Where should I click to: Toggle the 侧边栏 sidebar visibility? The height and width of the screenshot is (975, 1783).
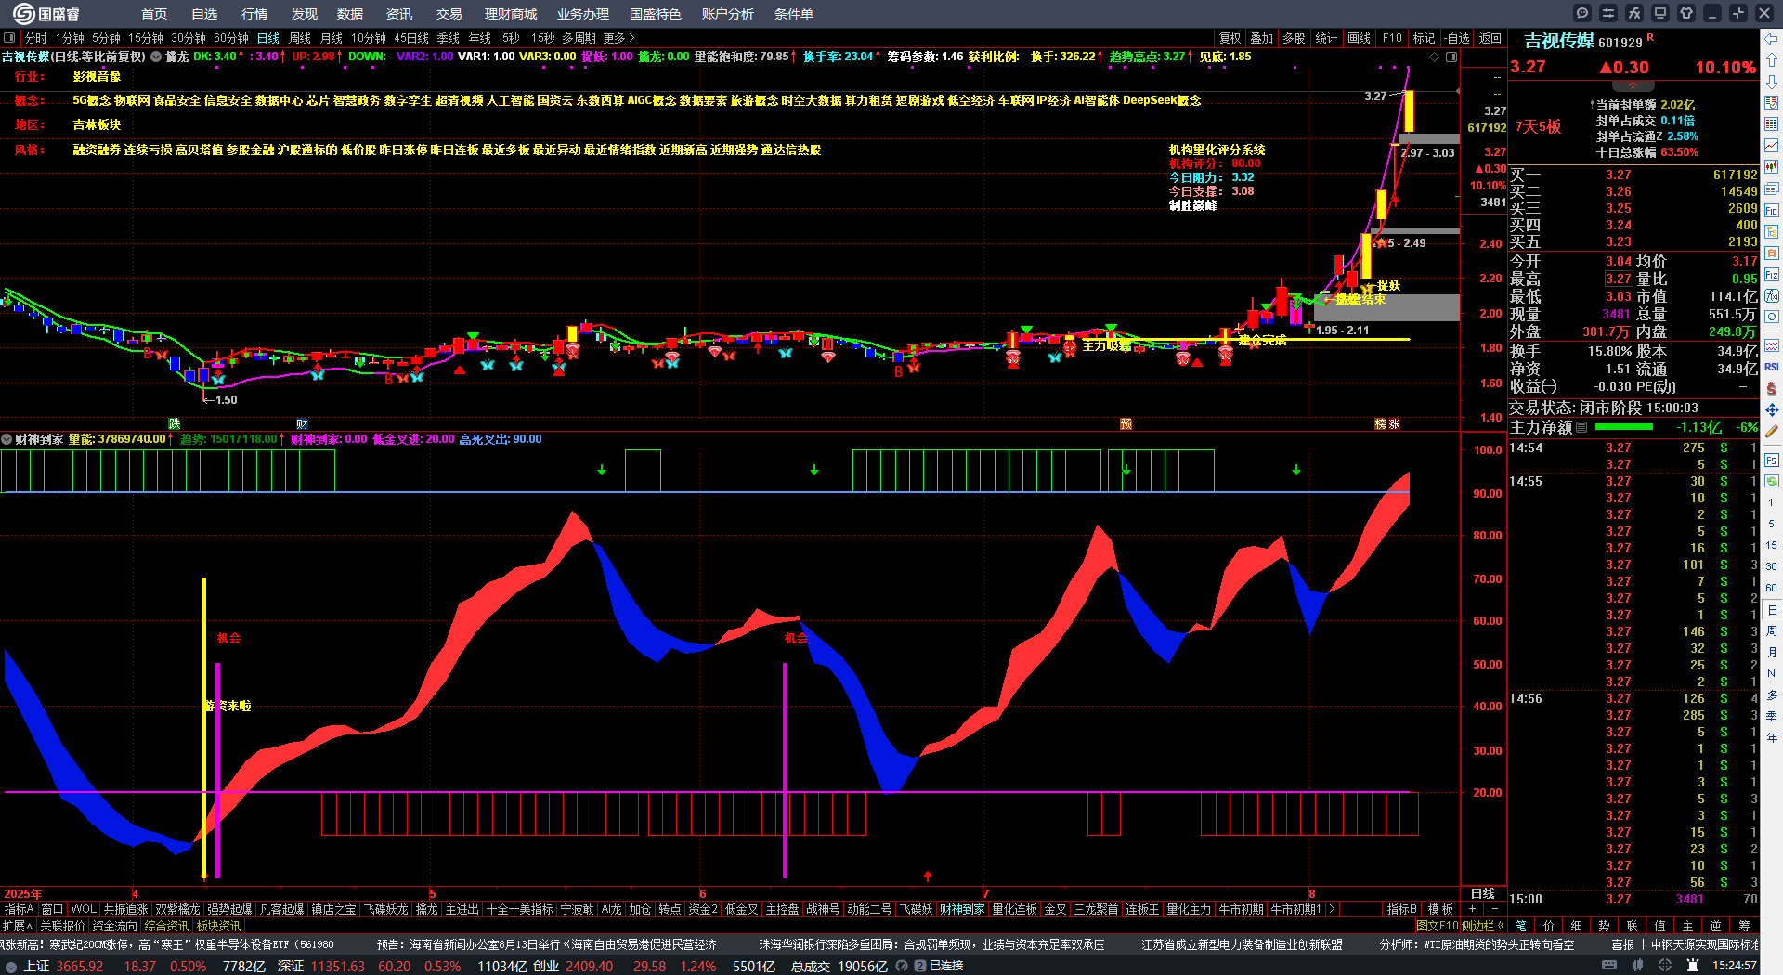[1482, 926]
